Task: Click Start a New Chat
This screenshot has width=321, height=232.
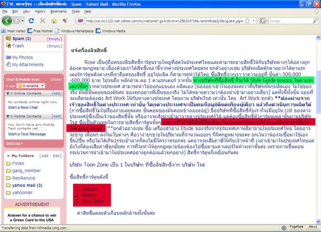Action: (23, 107)
